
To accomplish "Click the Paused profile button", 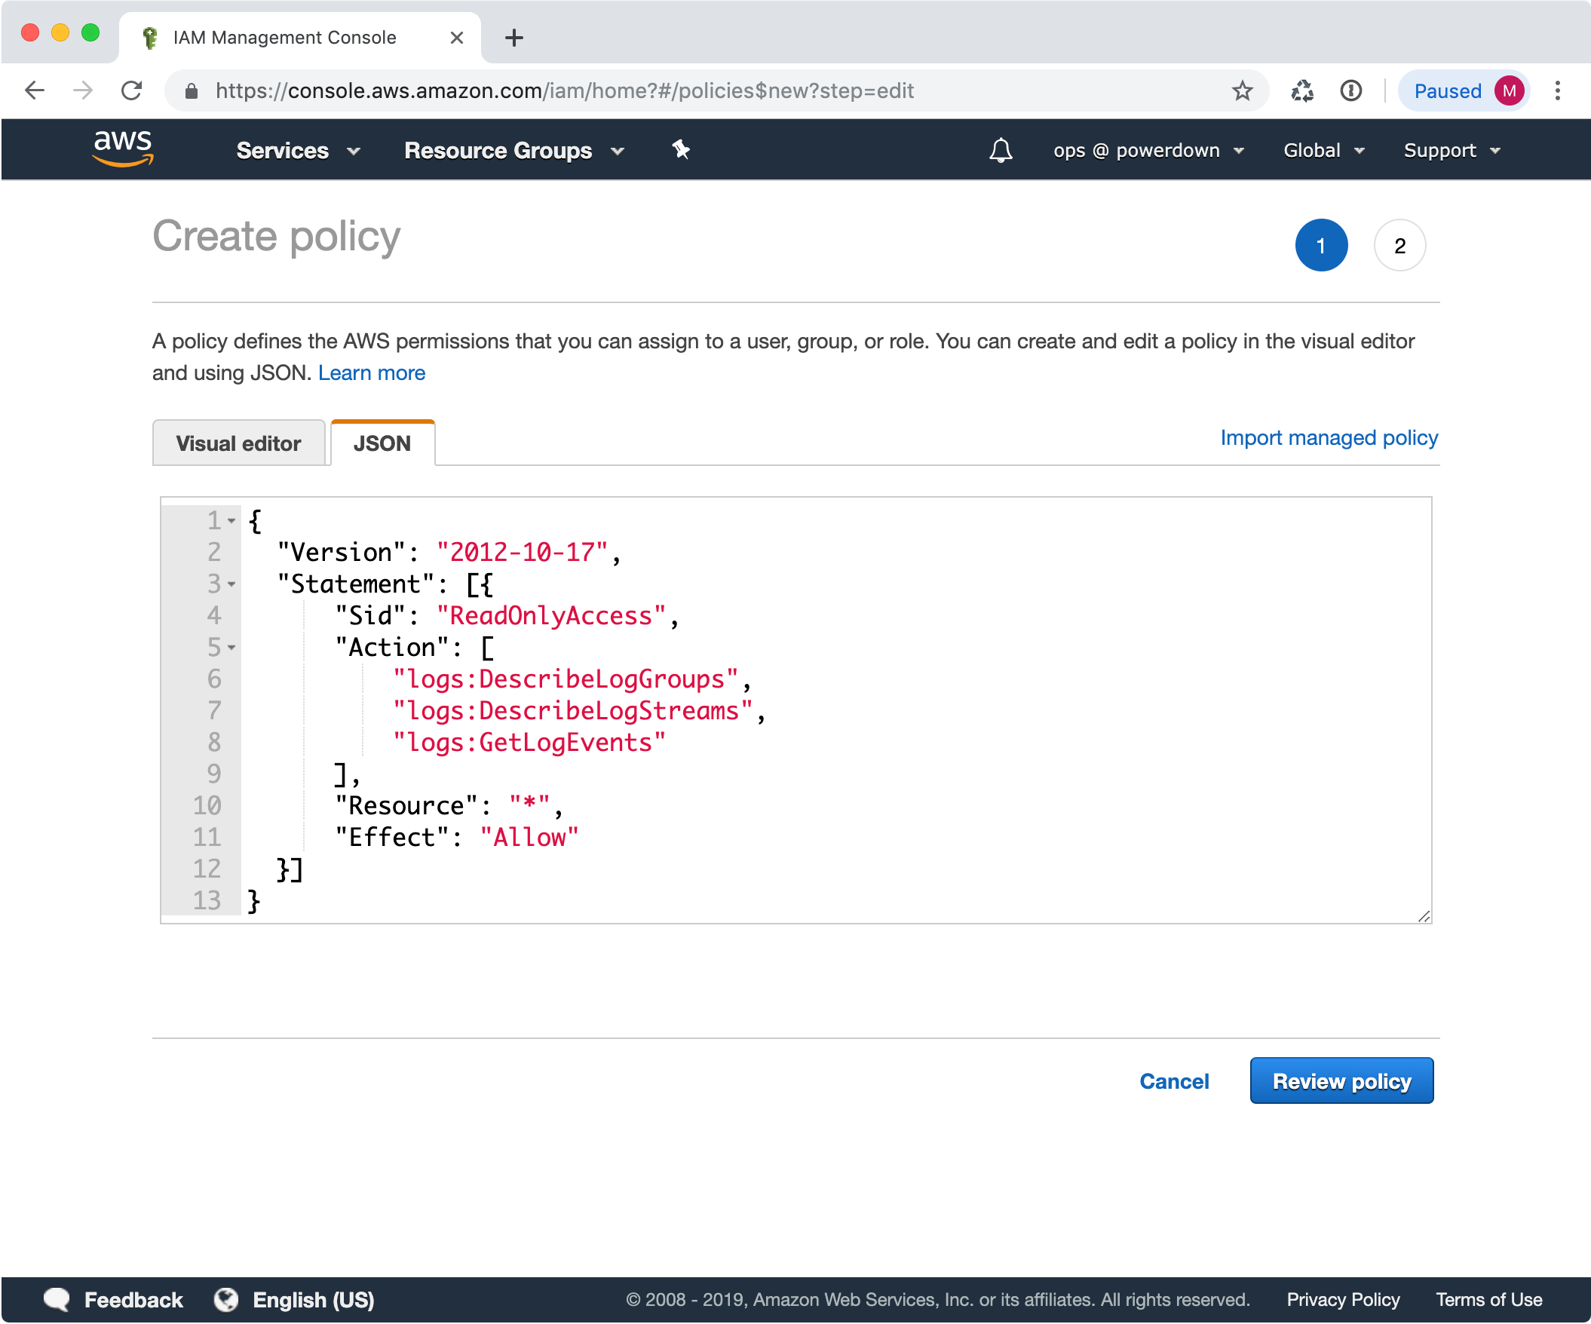I will coord(1464,91).
